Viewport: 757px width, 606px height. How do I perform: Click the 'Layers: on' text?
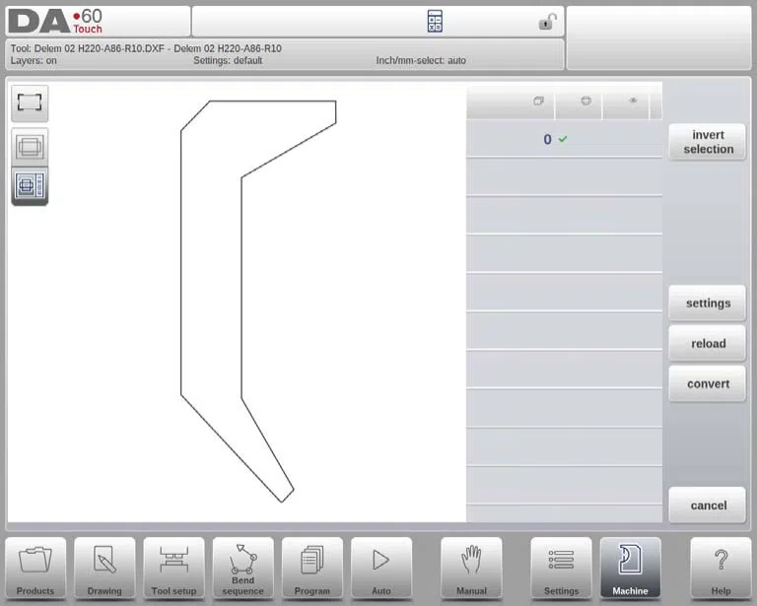(x=34, y=60)
